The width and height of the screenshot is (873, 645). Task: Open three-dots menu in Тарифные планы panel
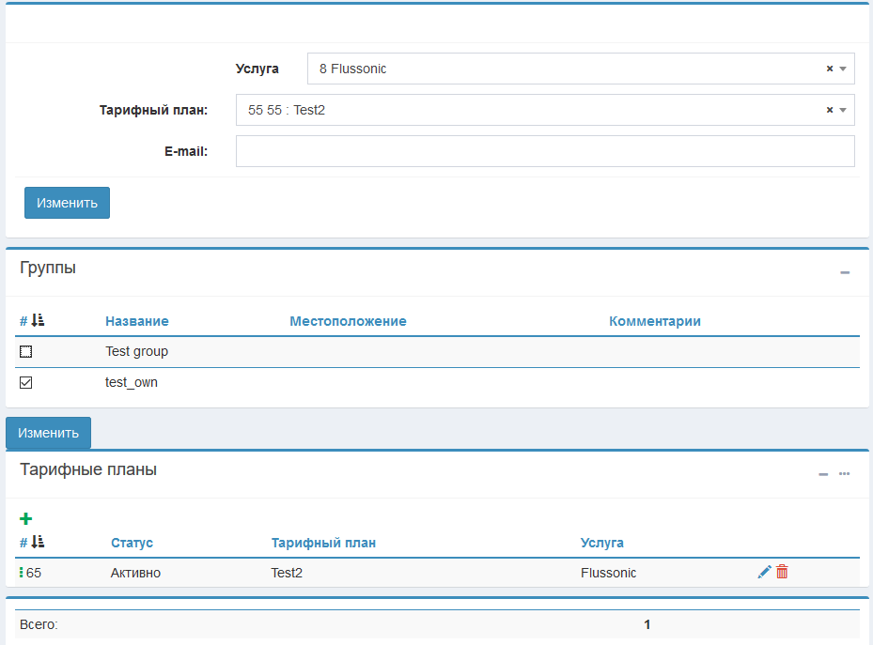(844, 474)
